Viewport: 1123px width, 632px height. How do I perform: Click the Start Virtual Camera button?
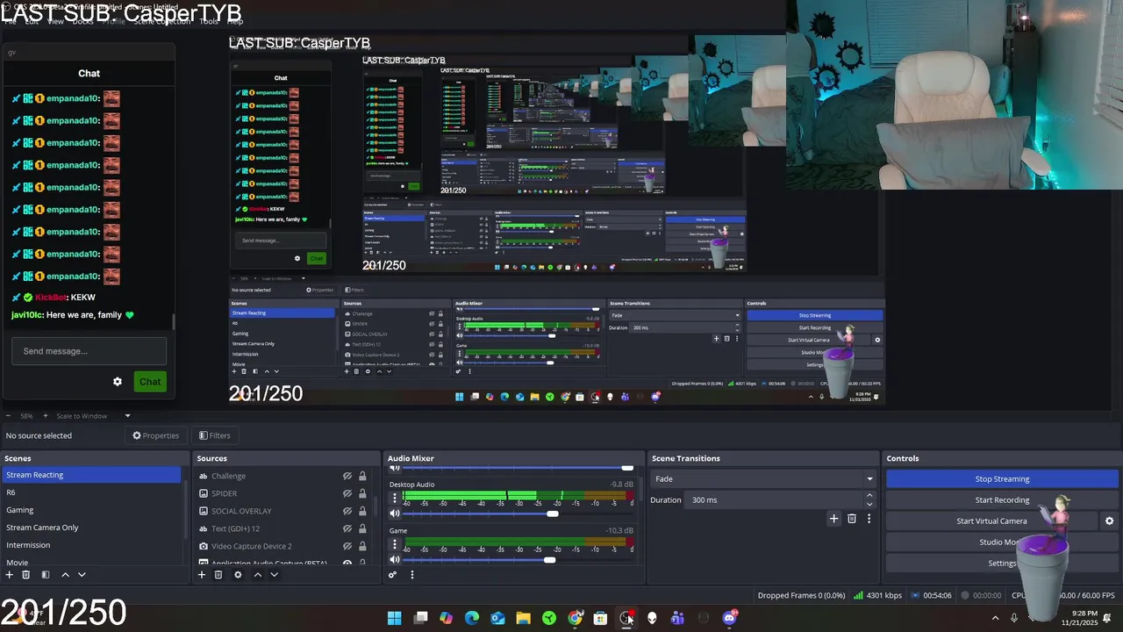coord(991,521)
